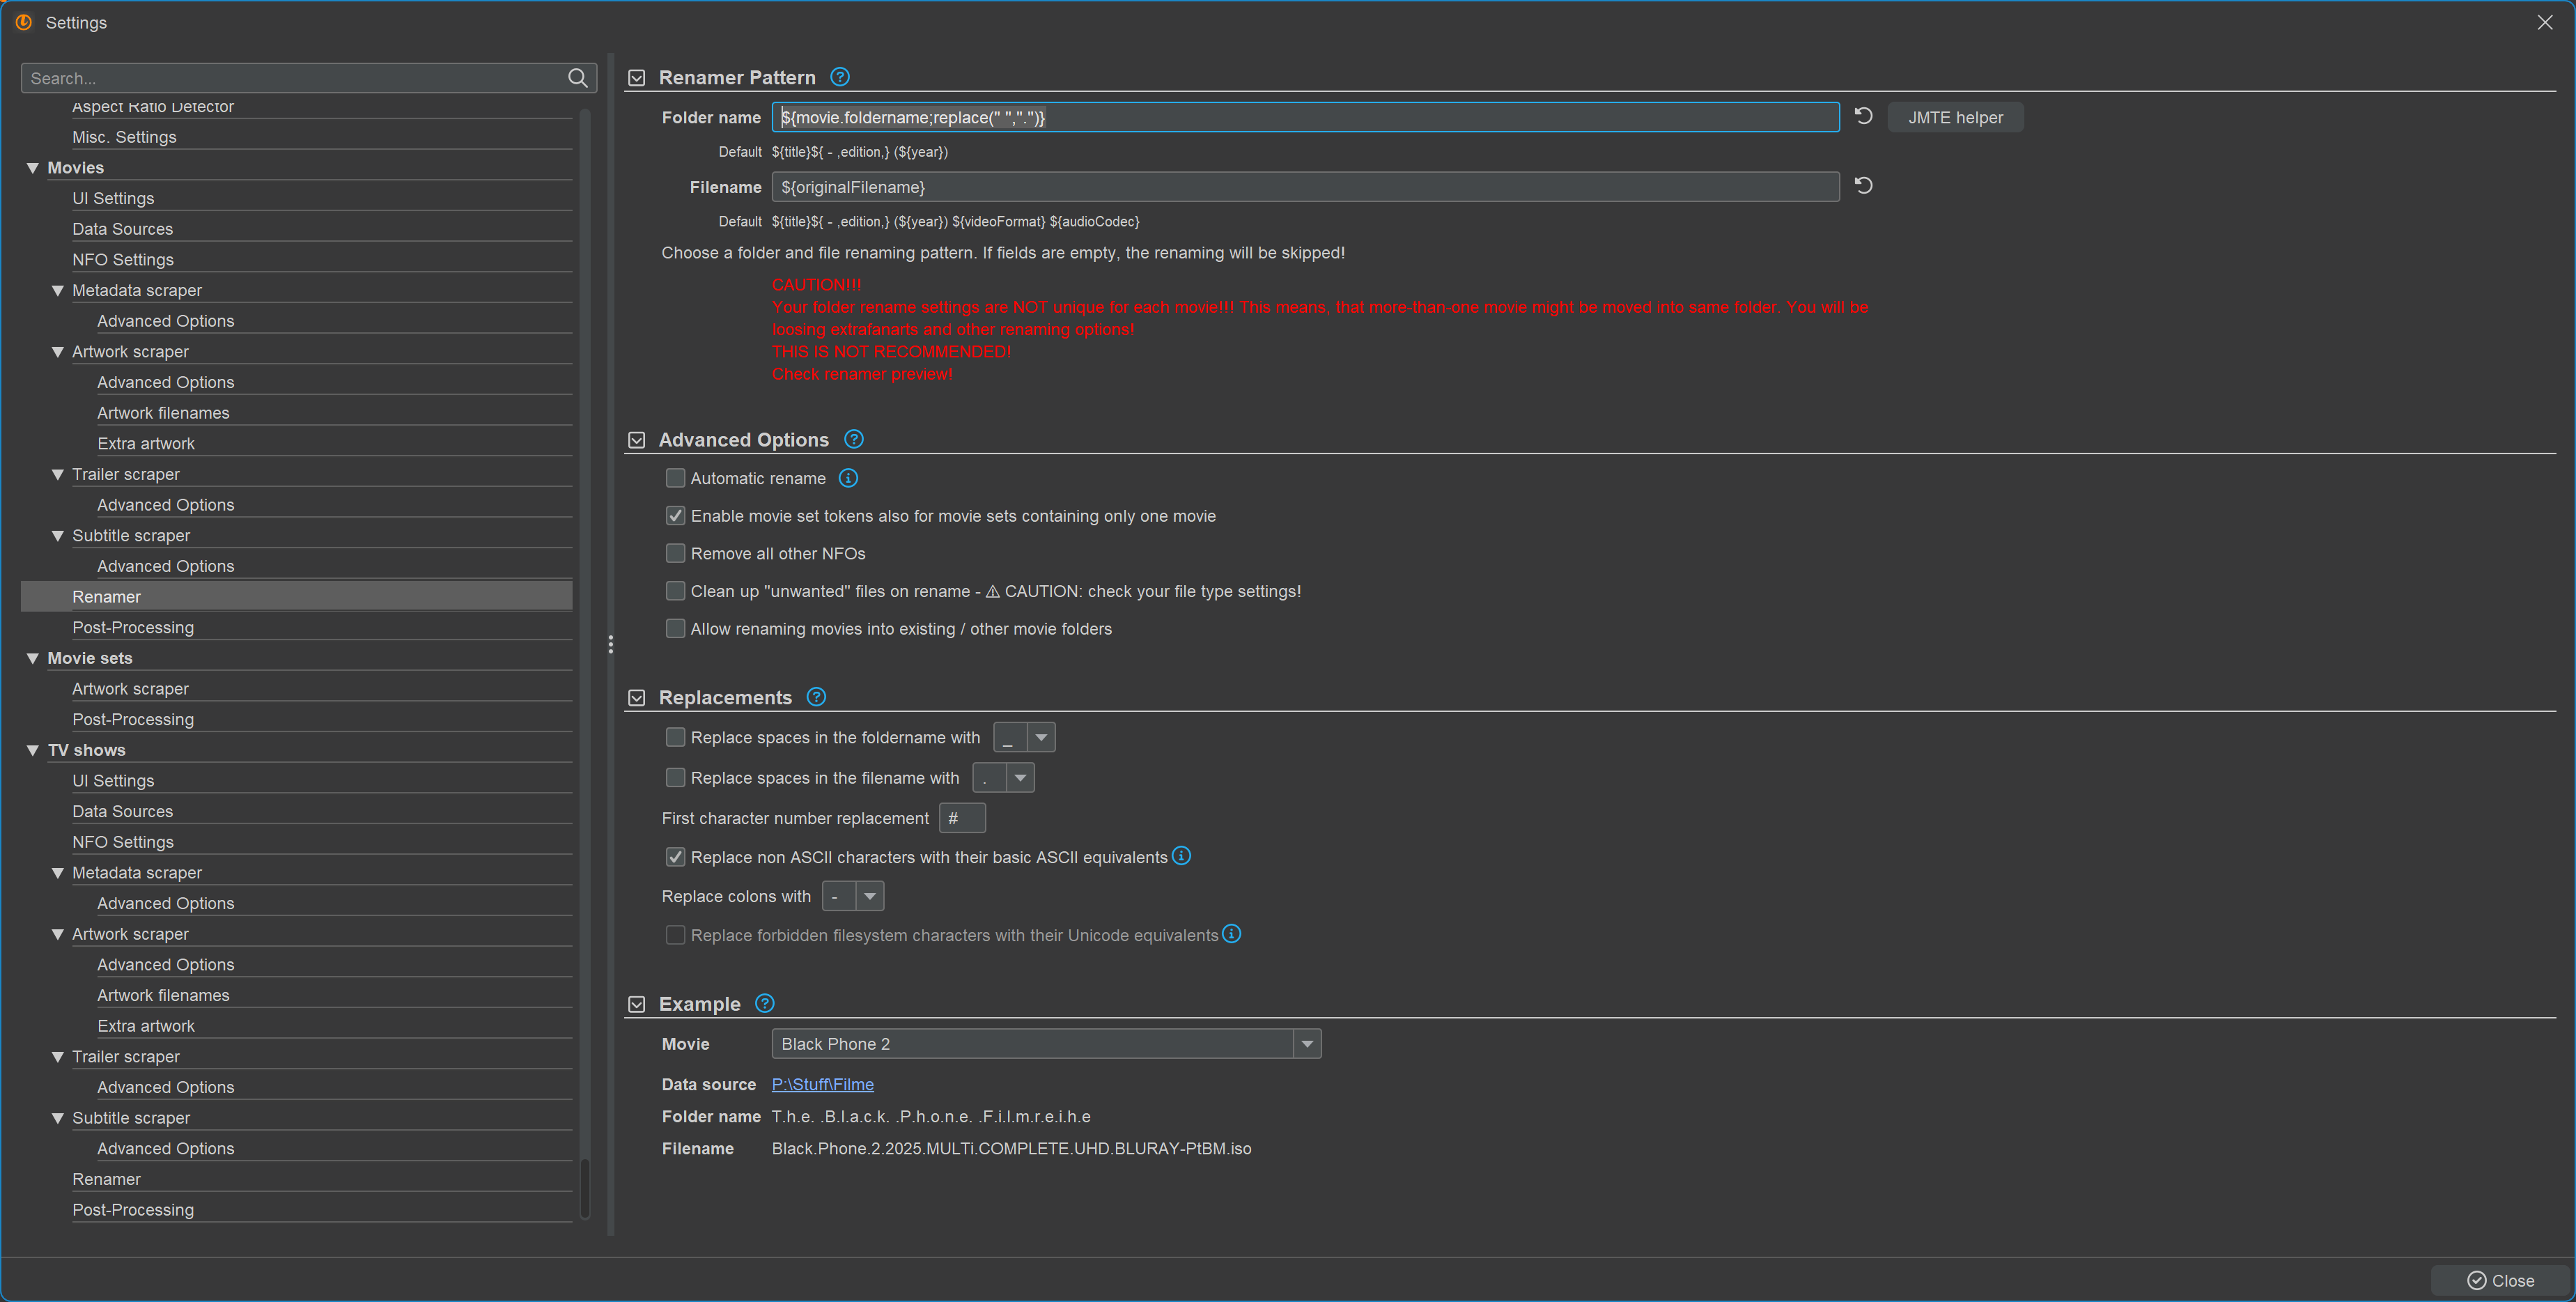Screen dimensions: 2576x1302
Task: Open the example Movie dropdown
Action: [1306, 1043]
